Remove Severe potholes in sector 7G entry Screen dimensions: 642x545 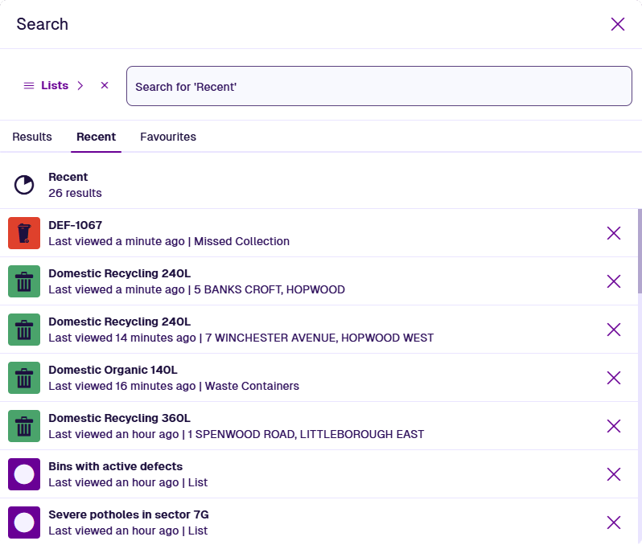click(614, 522)
